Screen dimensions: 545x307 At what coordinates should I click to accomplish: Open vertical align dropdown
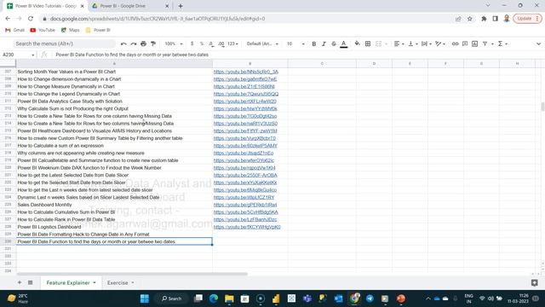click(x=412, y=43)
